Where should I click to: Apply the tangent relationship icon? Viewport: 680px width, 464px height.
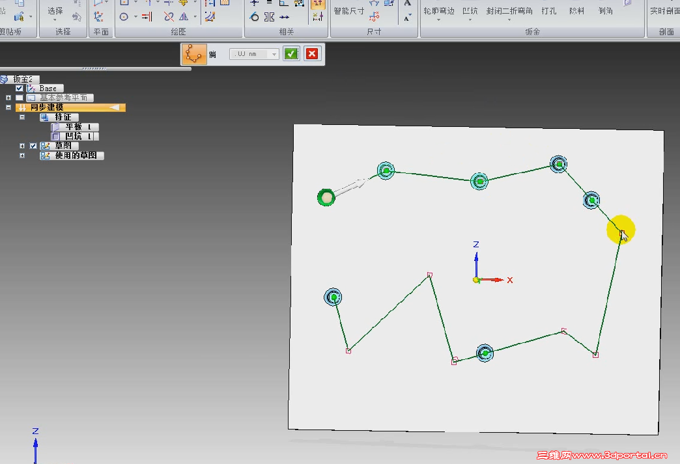[x=255, y=17]
